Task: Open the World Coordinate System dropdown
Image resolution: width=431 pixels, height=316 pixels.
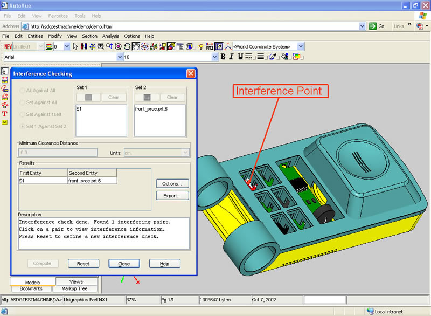Action: [301, 47]
